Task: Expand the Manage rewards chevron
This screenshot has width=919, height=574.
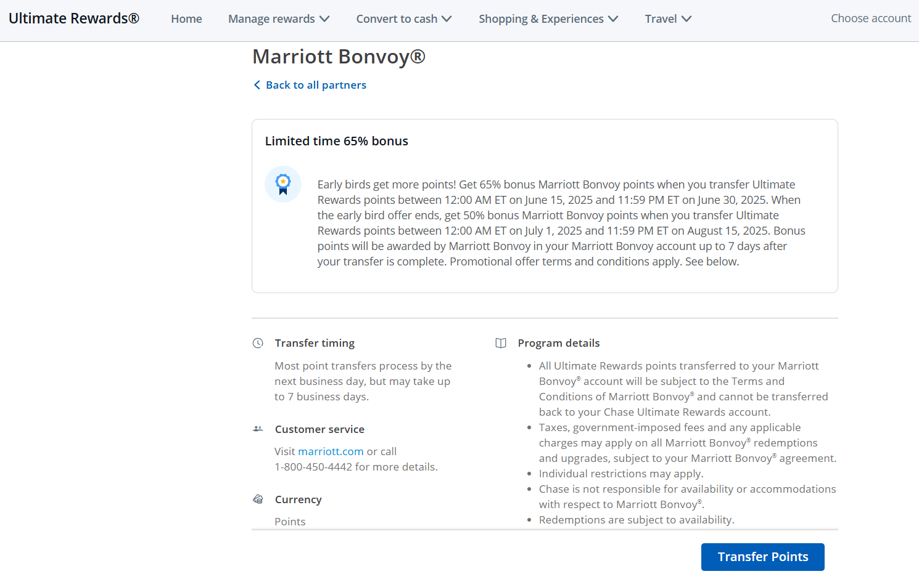Action: click(324, 19)
